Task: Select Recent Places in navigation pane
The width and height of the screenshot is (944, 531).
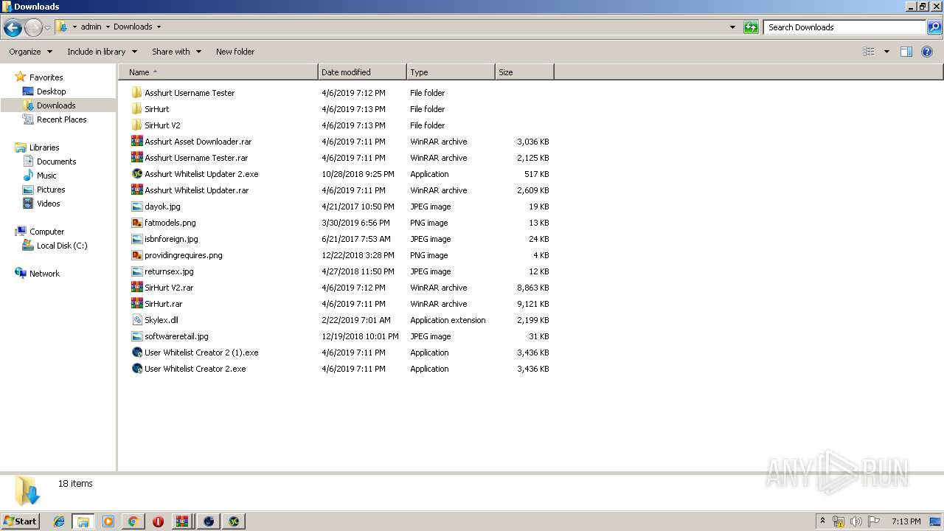Action: click(x=61, y=119)
